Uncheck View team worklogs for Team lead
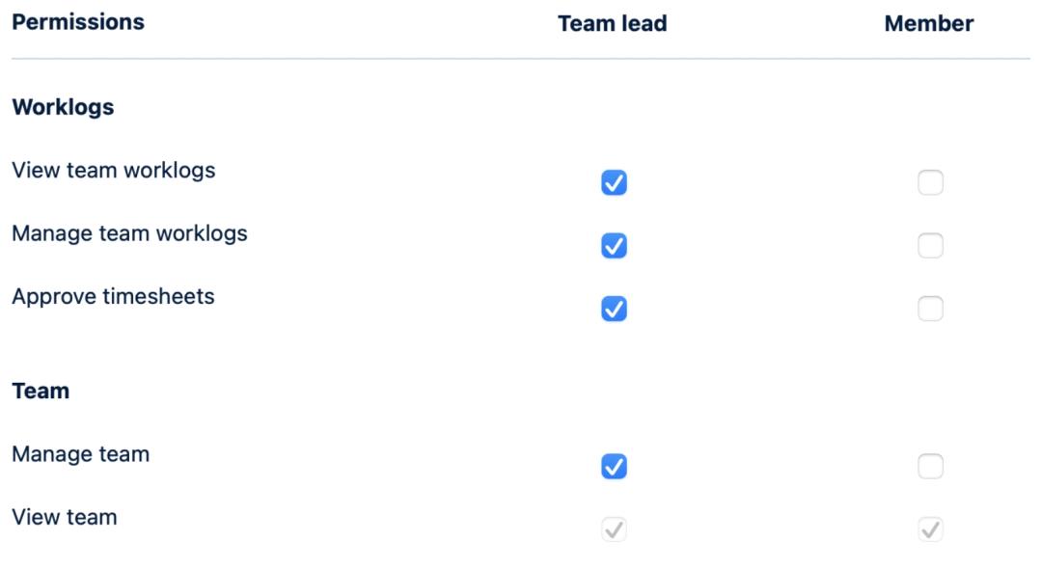This screenshot has height=569, width=1042. pos(614,182)
